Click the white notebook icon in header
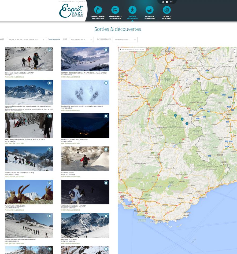237x254 pixels. click(167, 2)
